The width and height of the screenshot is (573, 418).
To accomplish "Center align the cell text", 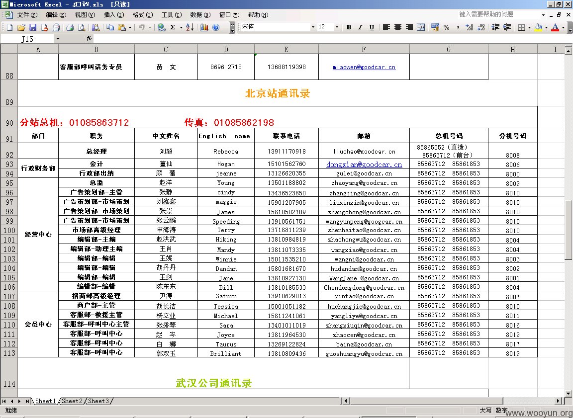I will coord(398,27).
